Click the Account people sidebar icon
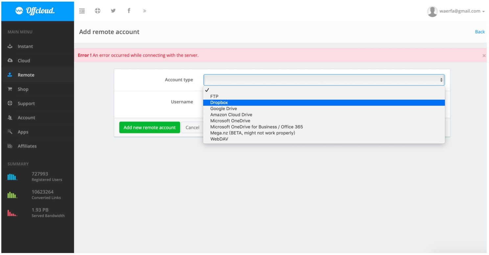Image resolution: width=489 pixels, height=255 pixels. pos(10,118)
